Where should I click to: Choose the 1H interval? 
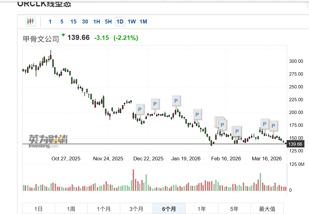click(97, 22)
